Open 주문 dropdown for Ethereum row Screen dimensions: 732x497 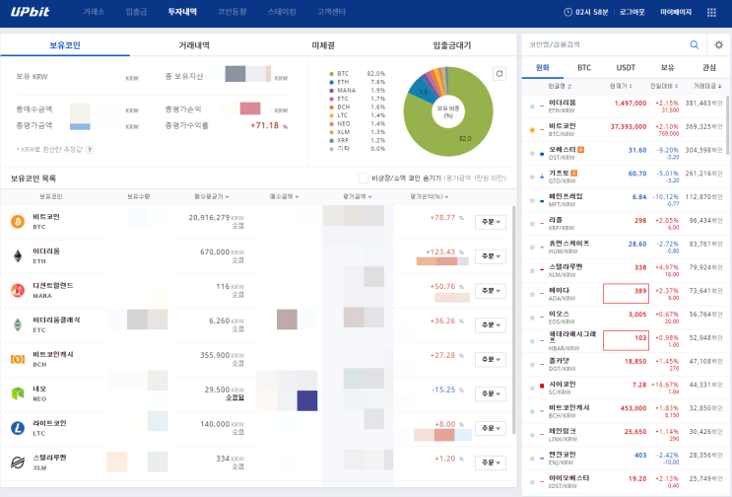point(491,256)
